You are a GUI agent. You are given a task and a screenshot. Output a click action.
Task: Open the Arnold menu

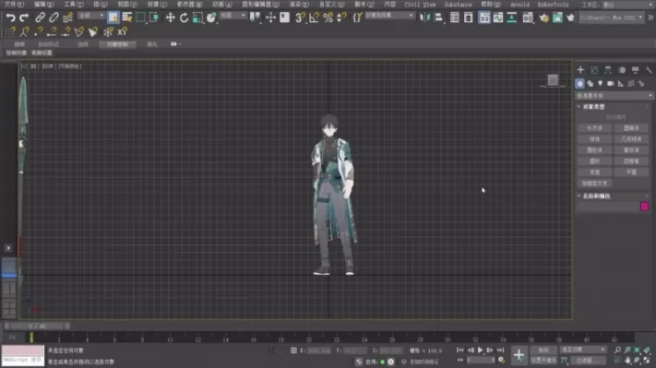[x=519, y=5]
